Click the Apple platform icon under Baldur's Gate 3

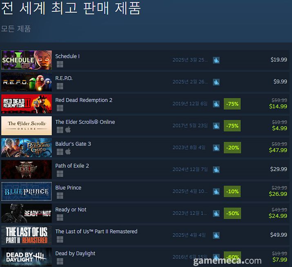point(68,151)
